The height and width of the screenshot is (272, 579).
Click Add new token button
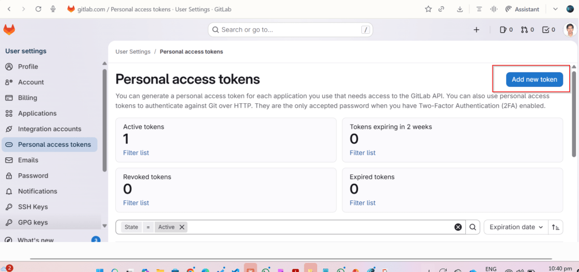pos(534,80)
